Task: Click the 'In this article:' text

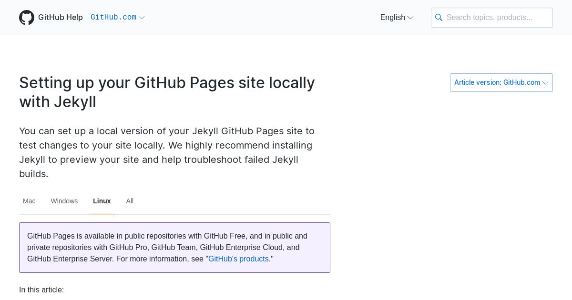Action: pyautogui.click(x=41, y=290)
